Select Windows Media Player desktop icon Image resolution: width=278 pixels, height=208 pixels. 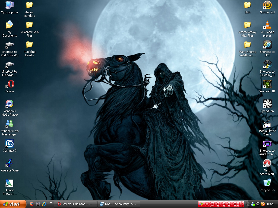tap(10, 108)
